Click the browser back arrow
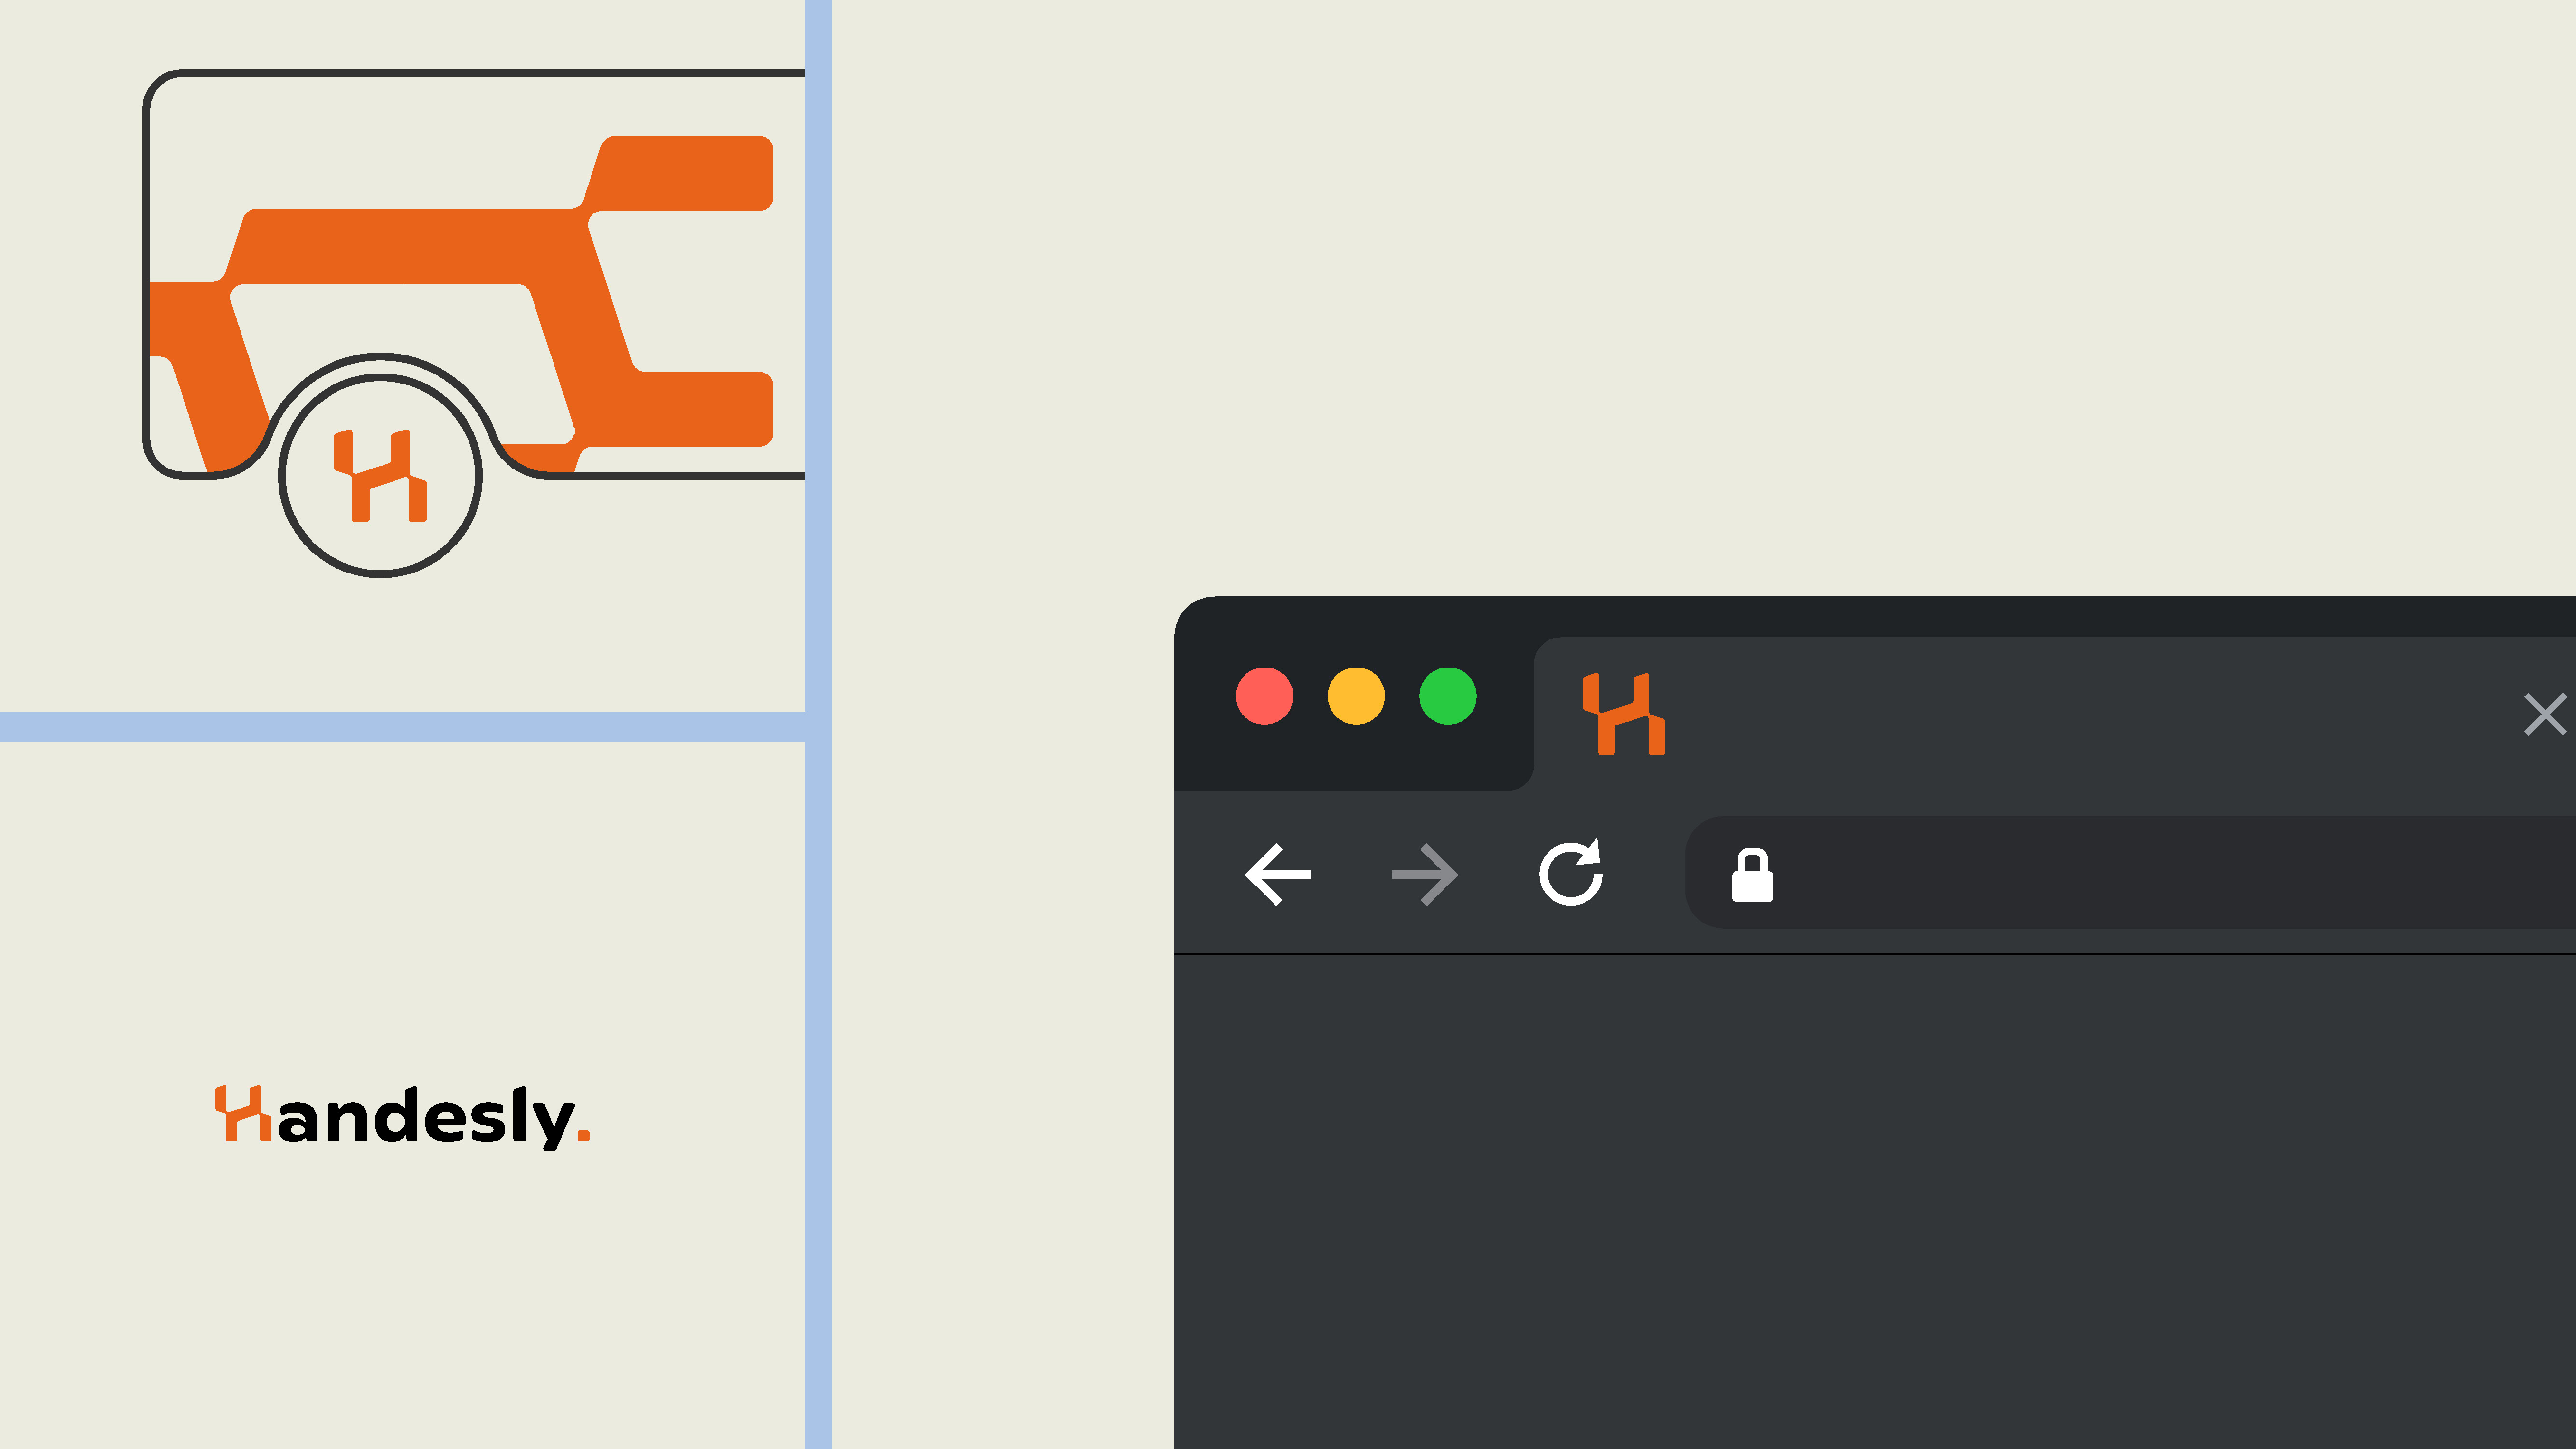The width and height of the screenshot is (2576, 1449). 1278,875
